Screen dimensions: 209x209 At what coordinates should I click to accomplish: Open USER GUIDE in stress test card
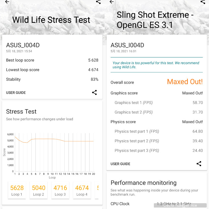[x=16, y=93]
